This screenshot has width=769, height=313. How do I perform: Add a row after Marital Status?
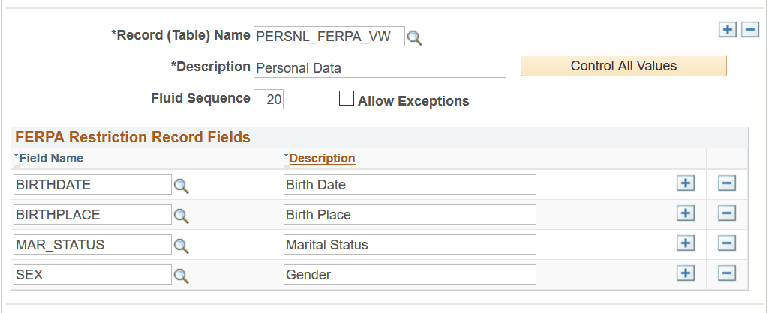686,244
